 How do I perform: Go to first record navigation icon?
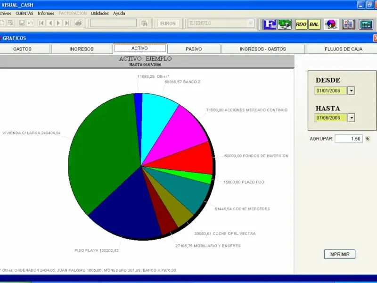41,23
